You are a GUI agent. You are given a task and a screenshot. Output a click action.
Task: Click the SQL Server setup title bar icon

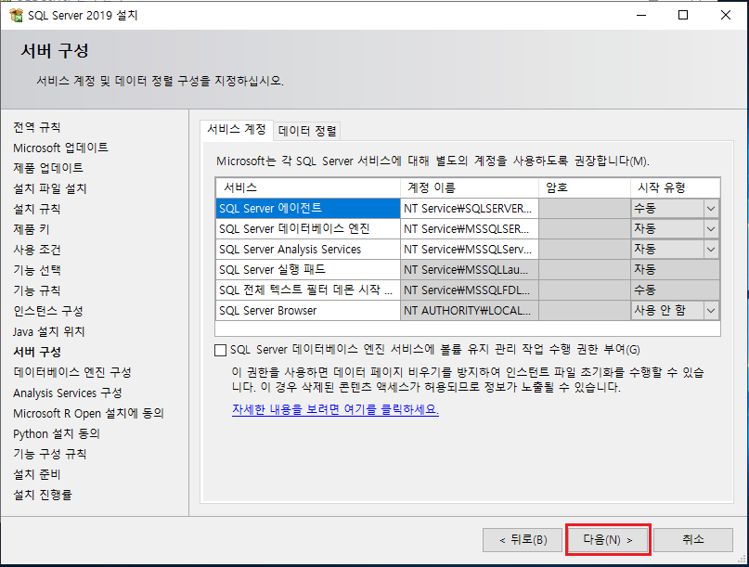16,15
